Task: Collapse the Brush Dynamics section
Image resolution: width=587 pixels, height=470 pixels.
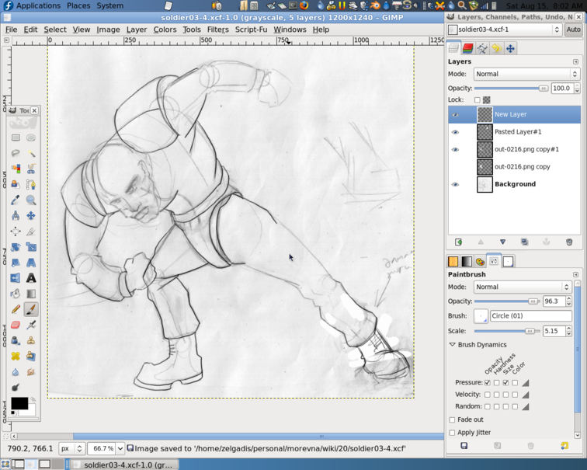Action: click(453, 345)
